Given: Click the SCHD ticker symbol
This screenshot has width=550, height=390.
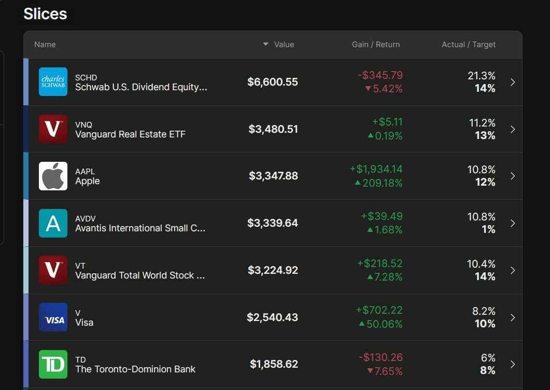Looking at the screenshot, I should 86,78.
